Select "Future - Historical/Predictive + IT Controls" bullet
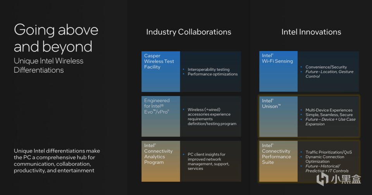This screenshot has height=195, width=372. coord(327,168)
